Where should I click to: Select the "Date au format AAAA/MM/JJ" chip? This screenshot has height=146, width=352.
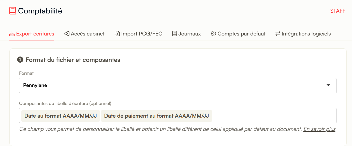click(x=61, y=116)
